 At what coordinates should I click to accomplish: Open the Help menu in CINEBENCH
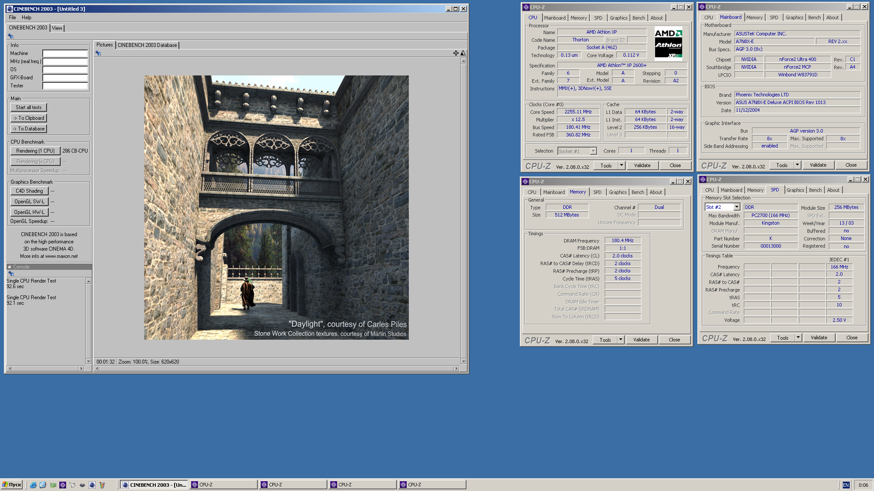point(26,17)
